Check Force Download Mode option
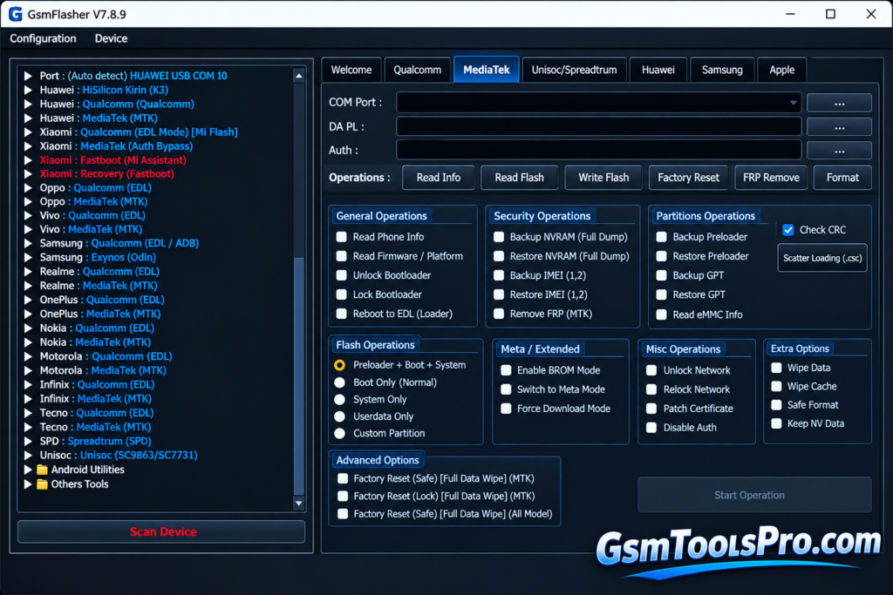The width and height of the screenshot is (893, 595). pos(506,409)
